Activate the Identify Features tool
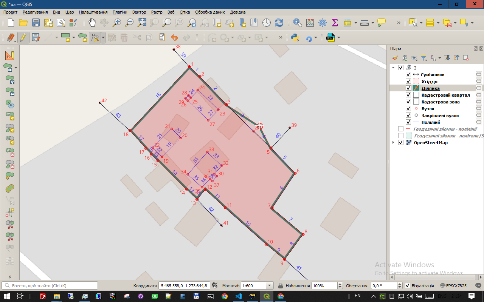This screenshot has height=302, width=484. 298,23
